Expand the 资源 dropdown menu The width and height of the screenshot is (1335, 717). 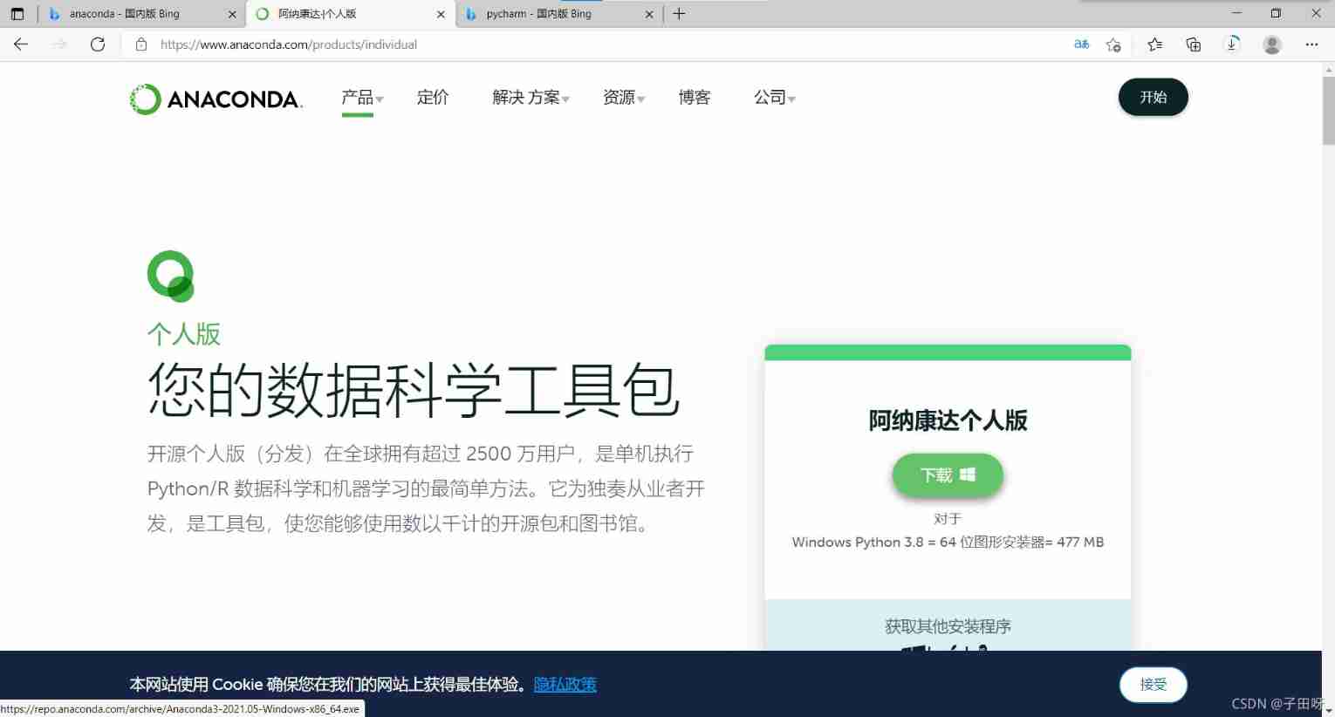624,98
